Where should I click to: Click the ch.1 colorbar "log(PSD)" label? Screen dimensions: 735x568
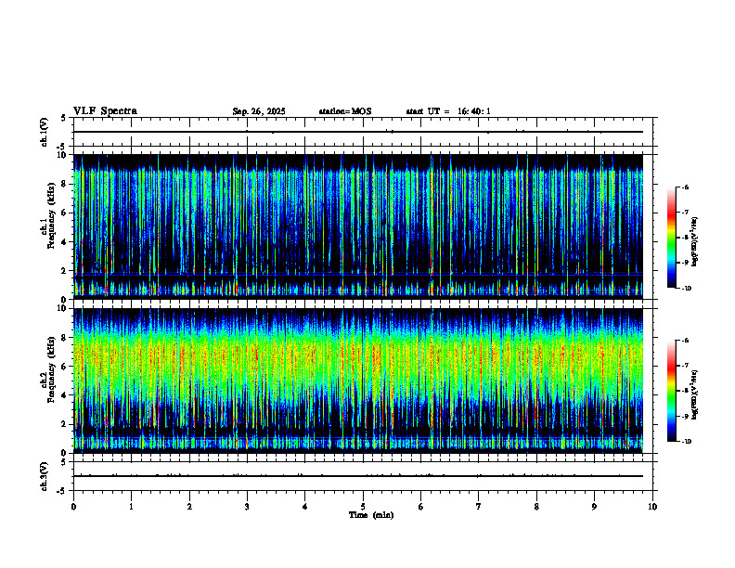coord(695,242)
